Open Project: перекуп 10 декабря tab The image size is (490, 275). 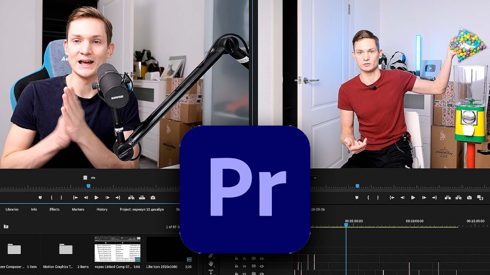coord(142,209)
